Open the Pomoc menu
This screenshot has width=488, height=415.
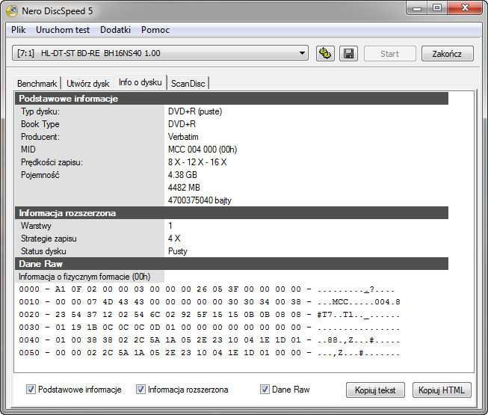tap(155, 30)
